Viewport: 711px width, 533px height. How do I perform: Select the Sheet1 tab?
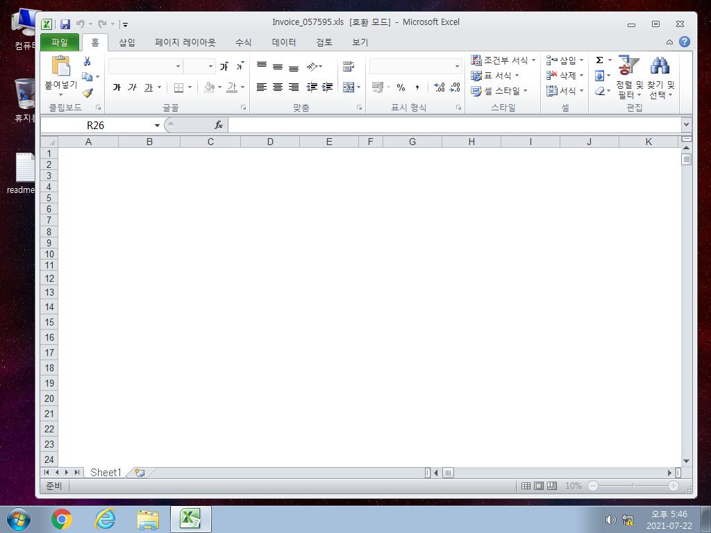(106, 473)
